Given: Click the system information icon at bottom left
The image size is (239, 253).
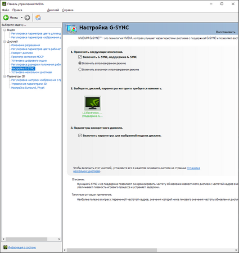Looking at the screenshot, I should point(5,247).
